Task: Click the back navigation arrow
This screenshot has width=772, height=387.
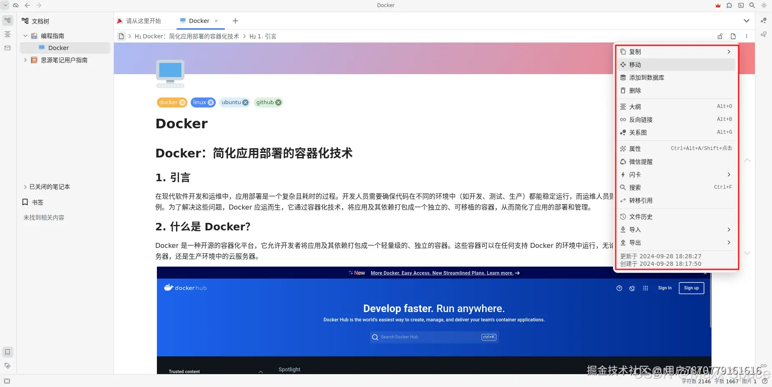Action: pos(28,5)
